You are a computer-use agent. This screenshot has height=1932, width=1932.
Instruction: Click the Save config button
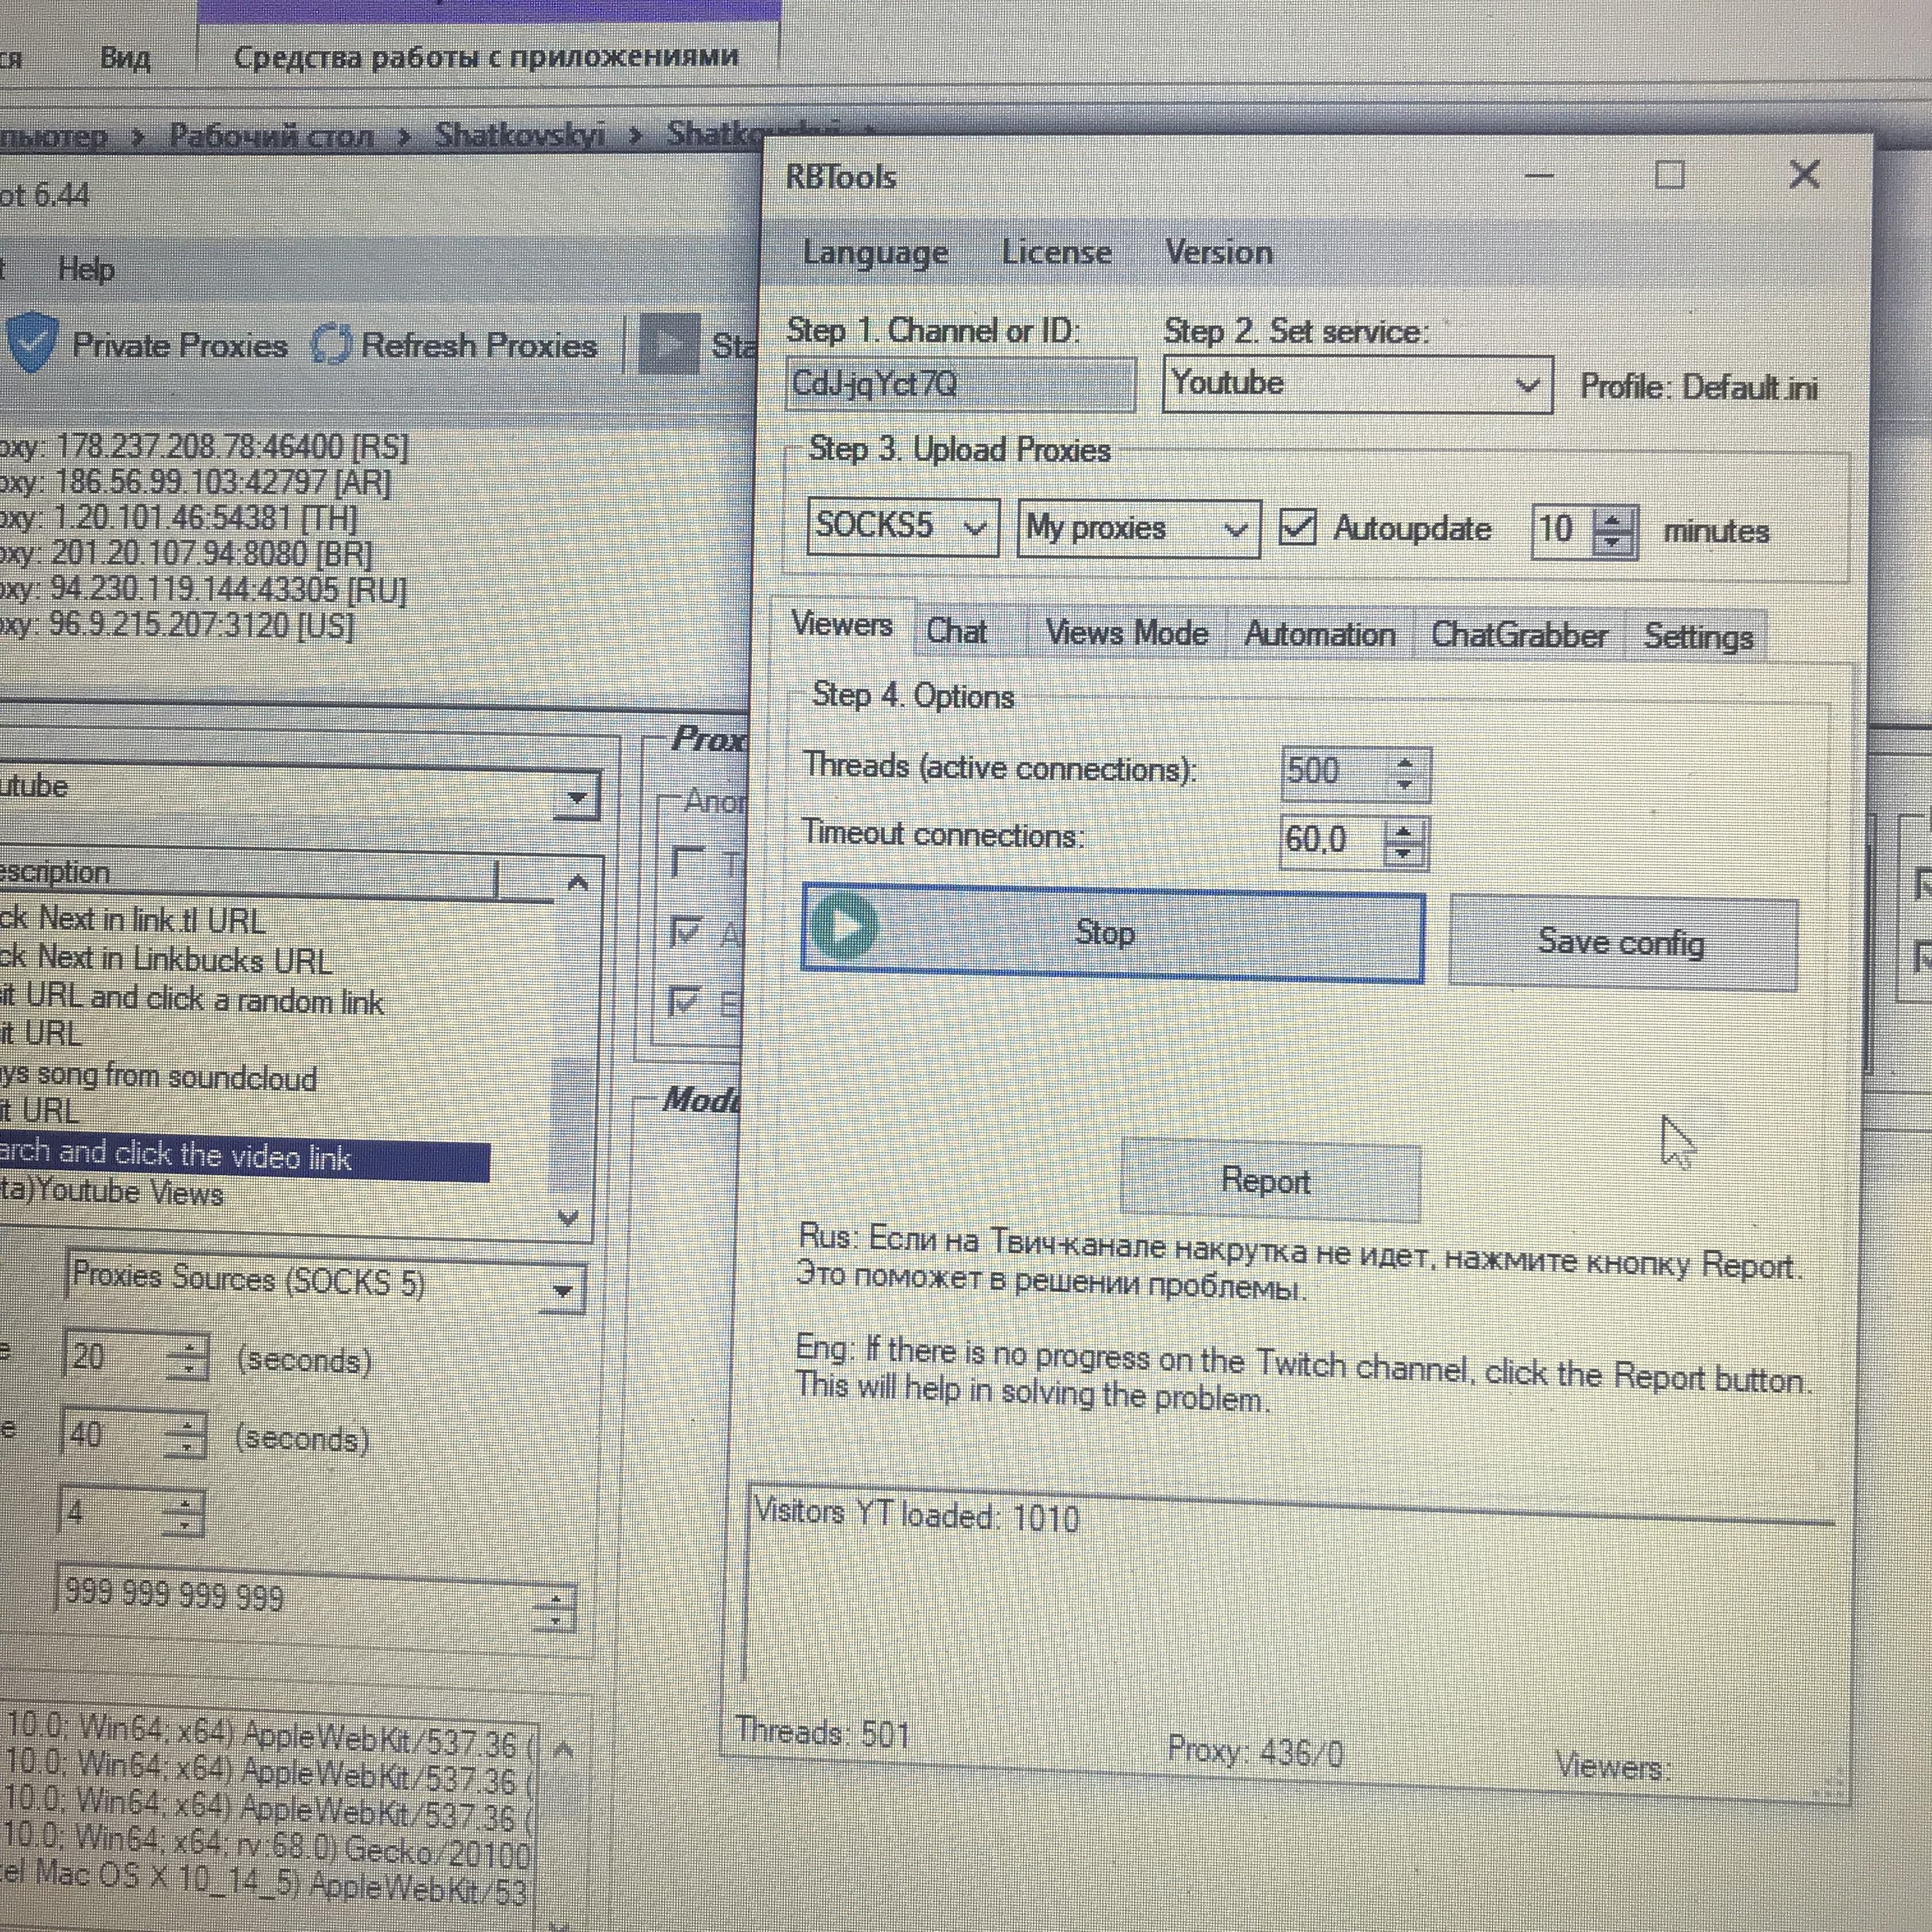pyautogui.click(x=1621, y=942)
